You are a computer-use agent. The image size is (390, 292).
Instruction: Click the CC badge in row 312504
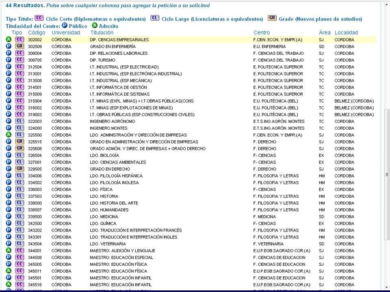(19, 67)
